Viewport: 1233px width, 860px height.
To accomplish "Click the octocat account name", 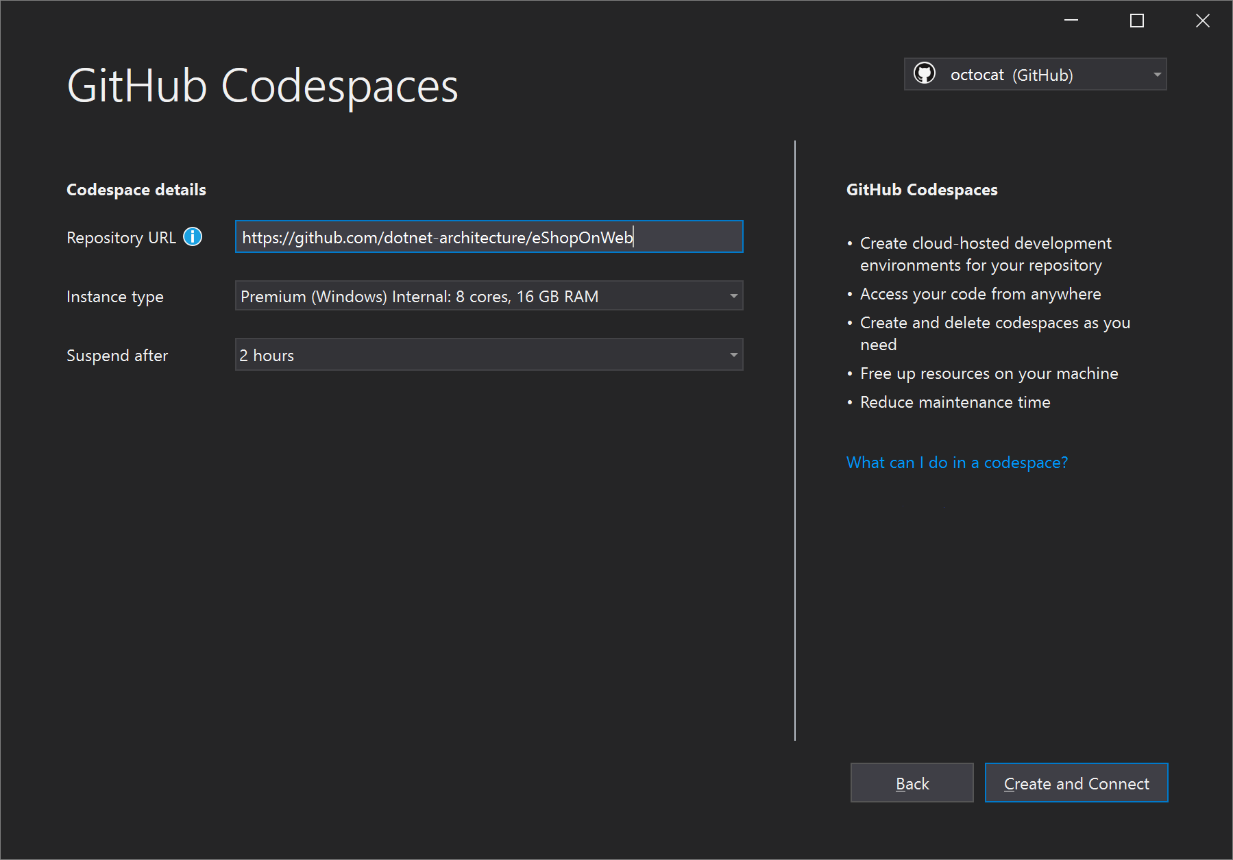I will pyautogui.click(x=977, y=74).
